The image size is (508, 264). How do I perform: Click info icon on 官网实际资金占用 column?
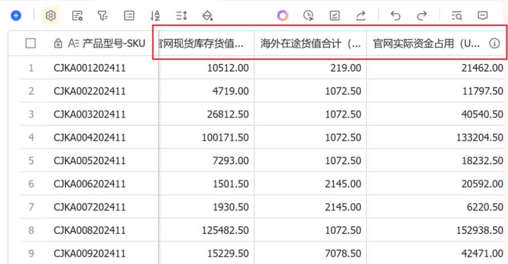tap(494, 43)
